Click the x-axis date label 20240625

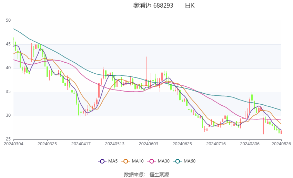coord(182,144)
